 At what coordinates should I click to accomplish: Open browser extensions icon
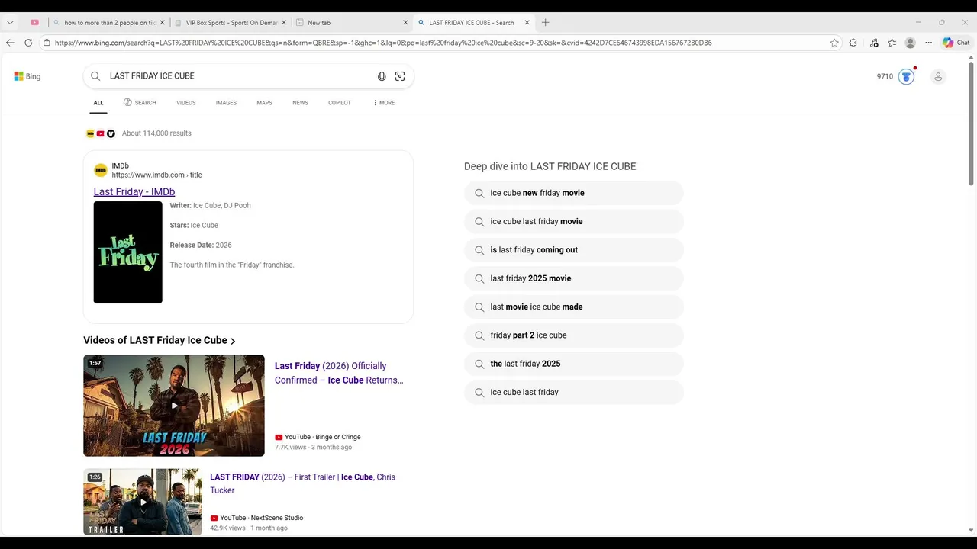pos(853,43)
